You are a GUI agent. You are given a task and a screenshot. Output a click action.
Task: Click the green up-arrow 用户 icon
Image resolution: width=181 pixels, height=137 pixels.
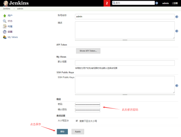tap(5, 16)
